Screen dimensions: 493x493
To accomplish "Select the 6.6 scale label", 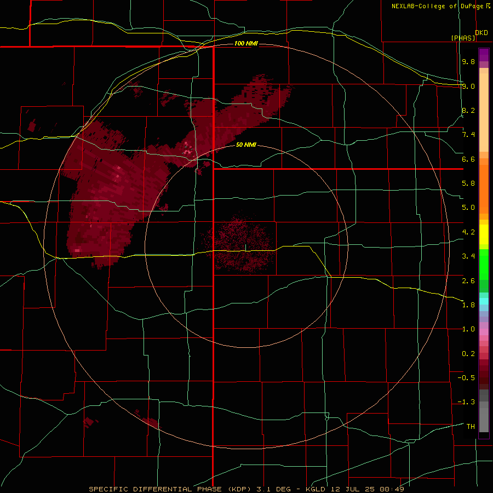I will (x=468, y=159).
